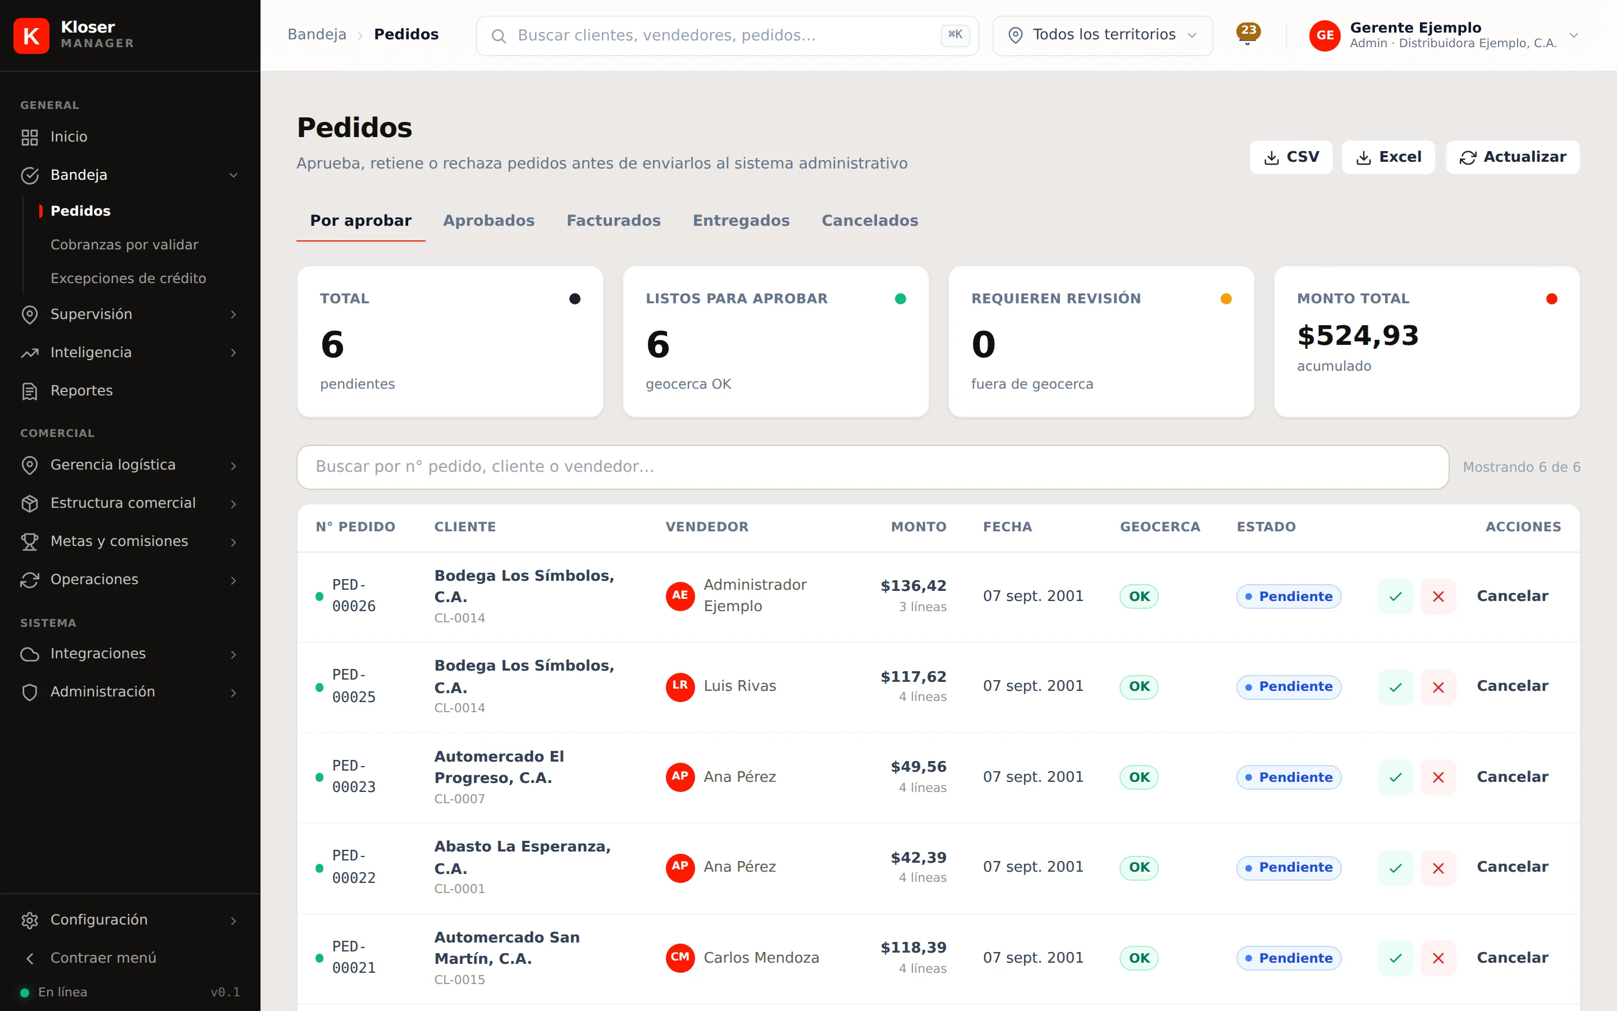The height and width of the screenshot is (1011, 1617).
Task: Expand the Supervisión sidebar section
Action: pos(130,315)
